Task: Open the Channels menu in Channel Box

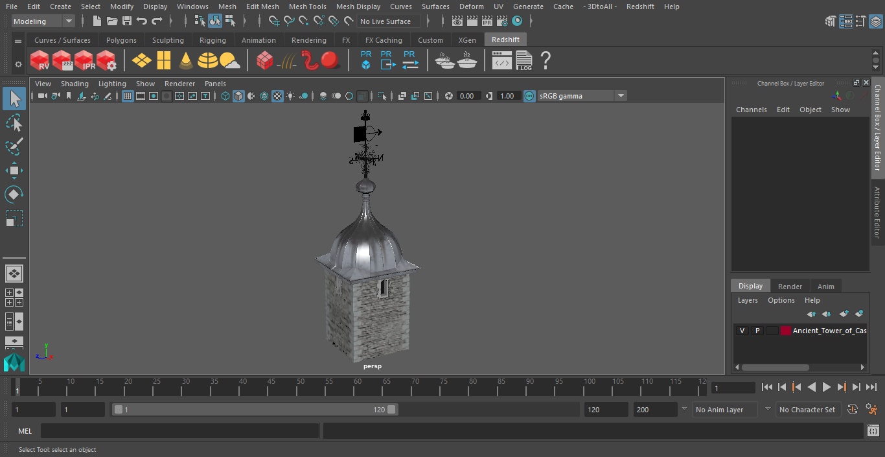Action: coord(751,110)
